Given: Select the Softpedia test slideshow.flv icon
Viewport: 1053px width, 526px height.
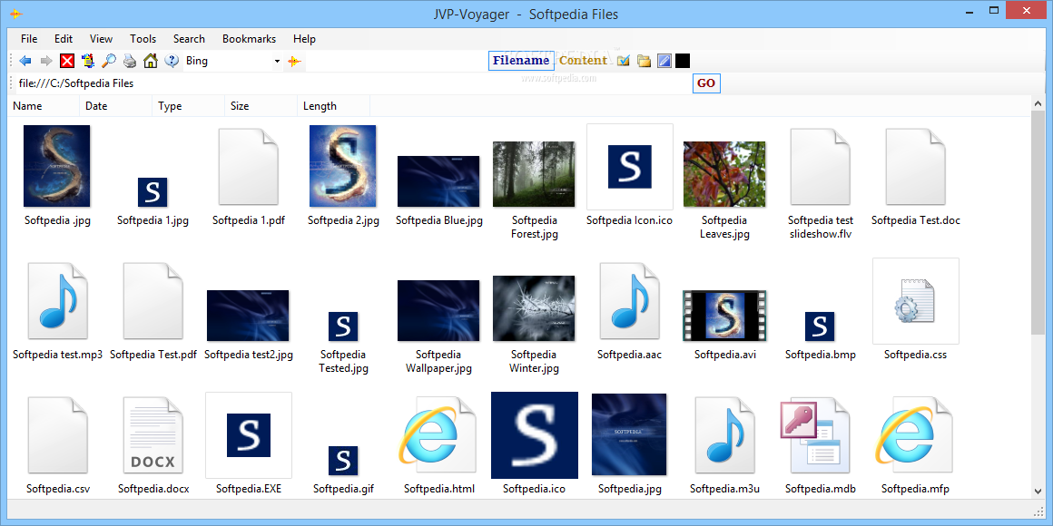Looking at the screenshot, I should [x=820, y=166].
